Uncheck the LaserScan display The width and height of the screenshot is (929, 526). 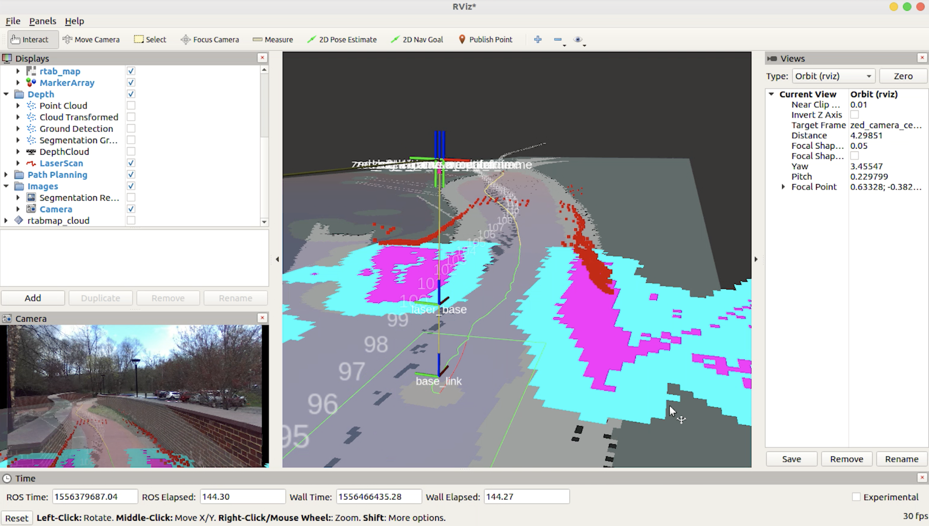tap(131, 163)
